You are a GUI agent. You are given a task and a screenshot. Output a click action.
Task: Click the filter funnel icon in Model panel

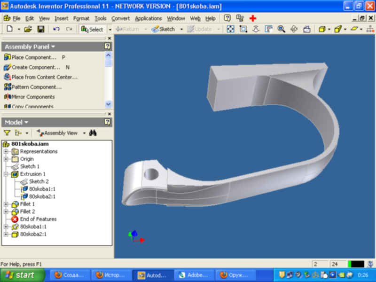click(x=7, y=133)
